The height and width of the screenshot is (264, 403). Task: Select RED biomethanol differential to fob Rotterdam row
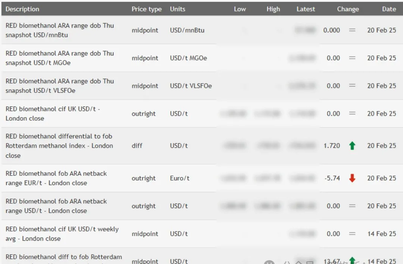pyautogui.click(x=59, y=146)
